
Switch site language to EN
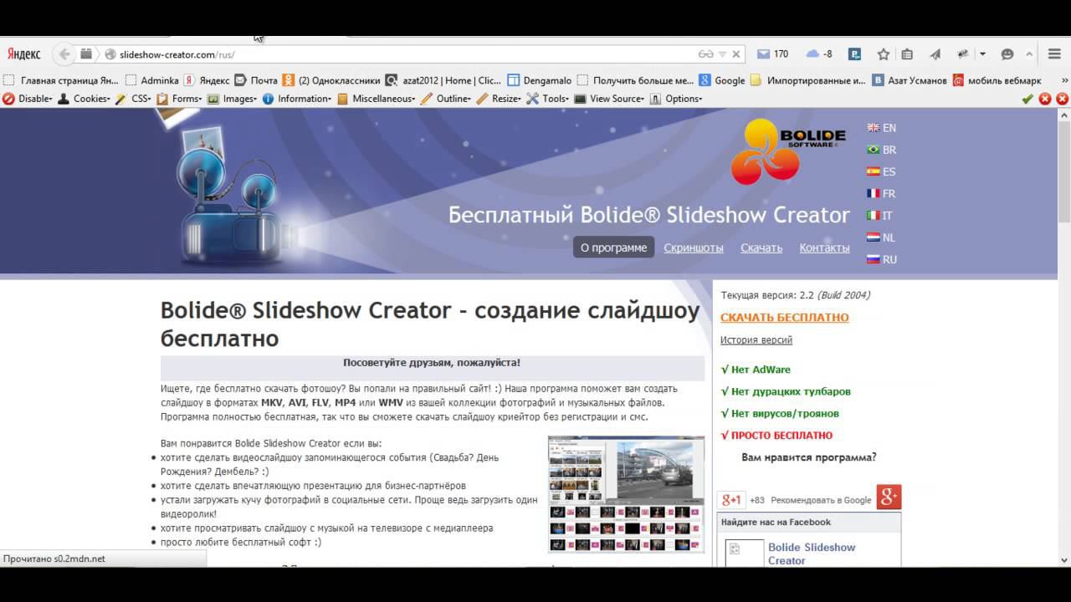(881, 128)
